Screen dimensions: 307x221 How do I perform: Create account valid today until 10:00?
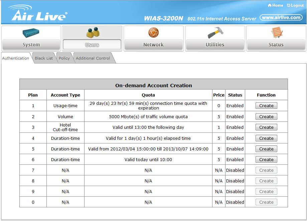pos(266,160)
